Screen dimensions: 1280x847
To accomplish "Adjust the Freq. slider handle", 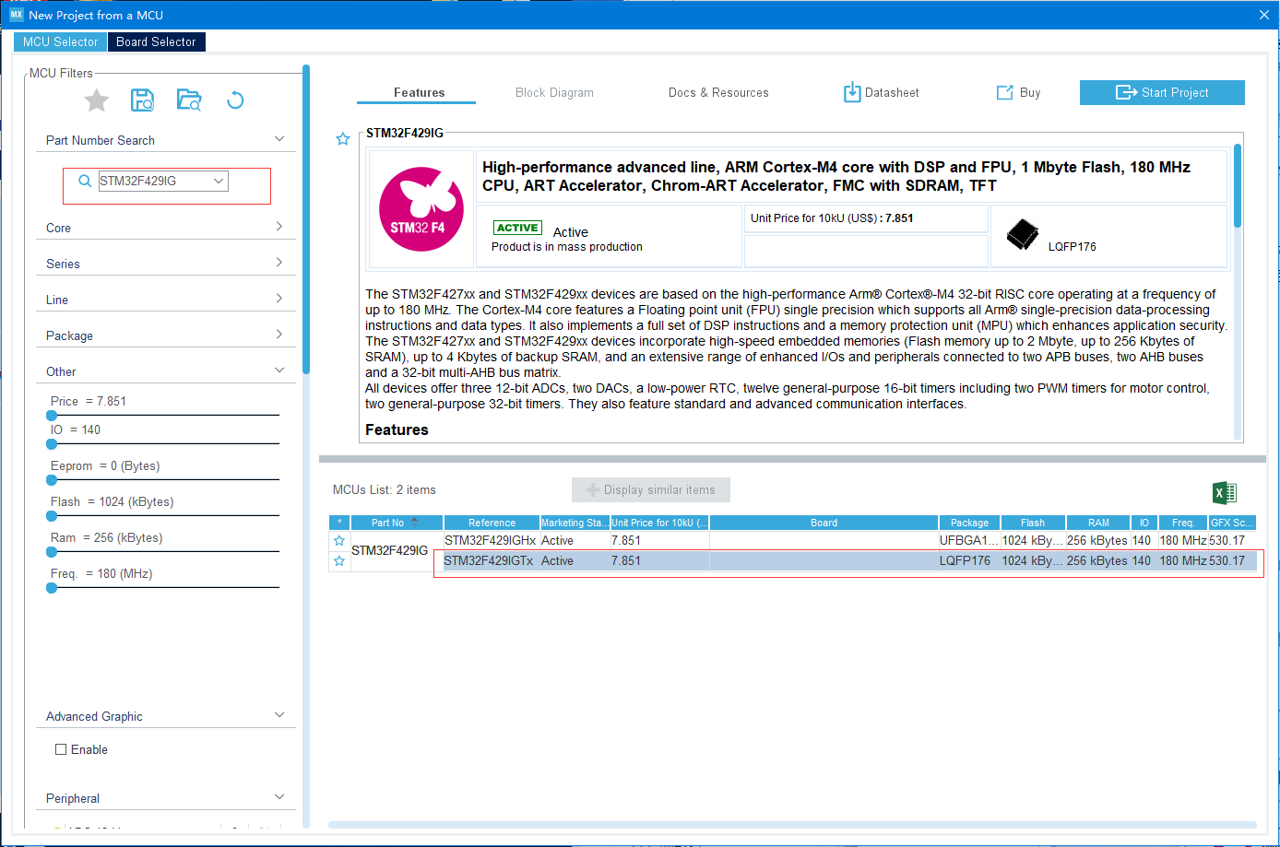I will (x=52, y=588).
